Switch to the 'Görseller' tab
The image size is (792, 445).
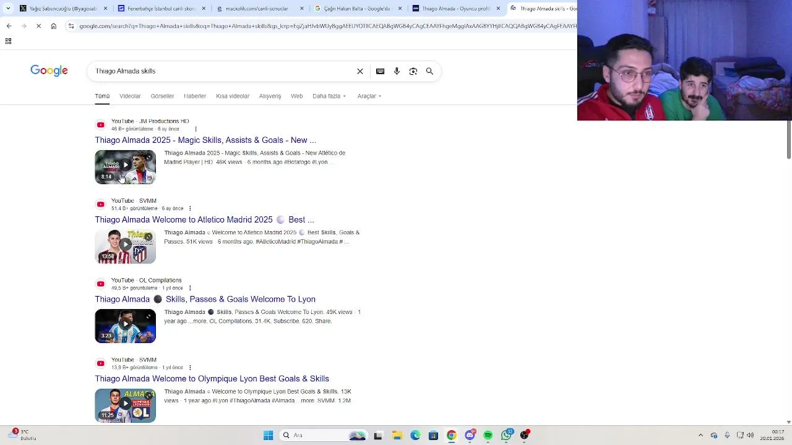(162, 96)
